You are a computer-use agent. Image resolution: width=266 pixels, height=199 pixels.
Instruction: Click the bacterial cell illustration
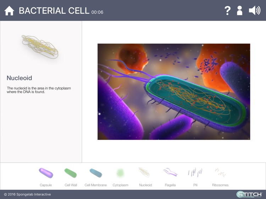(x=174, y=91)
